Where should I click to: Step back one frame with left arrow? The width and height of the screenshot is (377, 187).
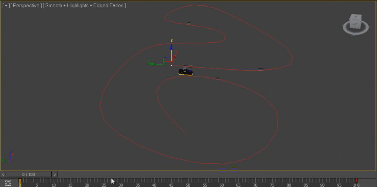(x=3, y=174)
